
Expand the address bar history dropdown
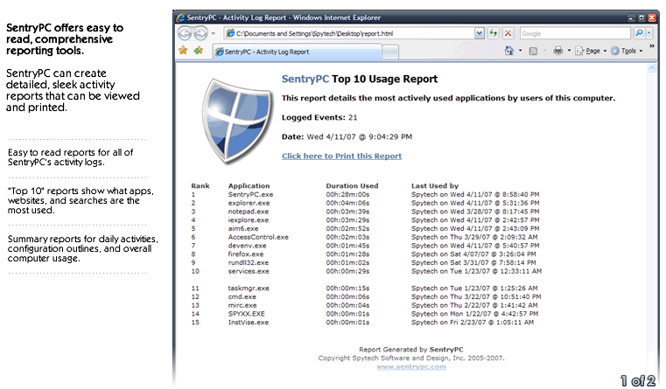(x=479, y=33)
